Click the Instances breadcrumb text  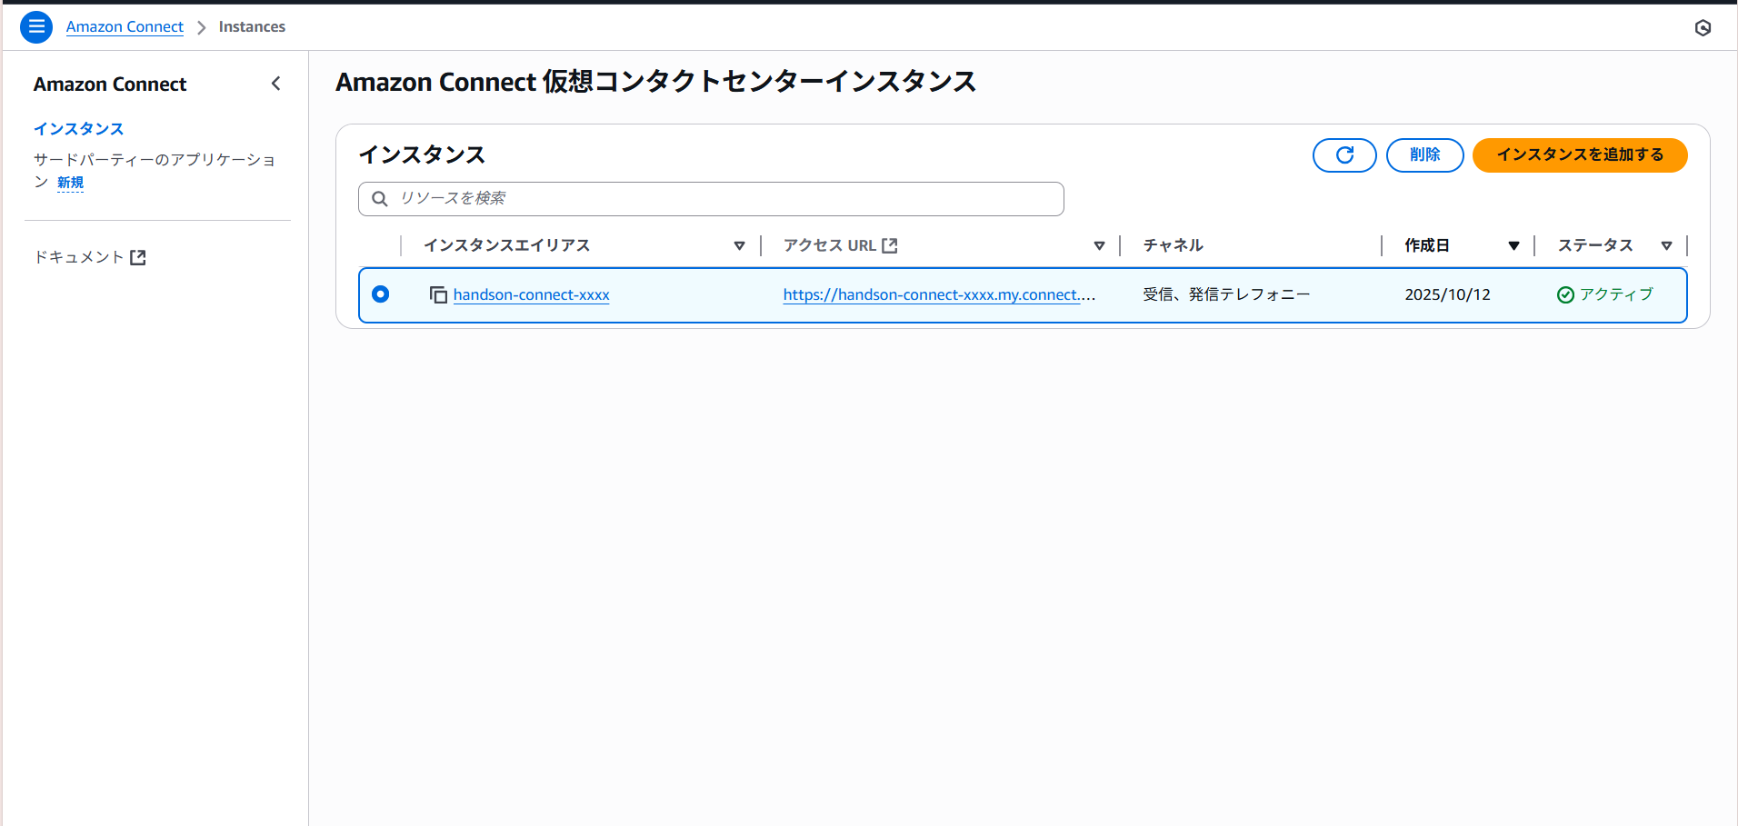[x=252, y=27]
